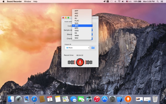Click the volume icon in menu bar
The height and width of the screenshot is (104, 166).
(x=123, y=1)
